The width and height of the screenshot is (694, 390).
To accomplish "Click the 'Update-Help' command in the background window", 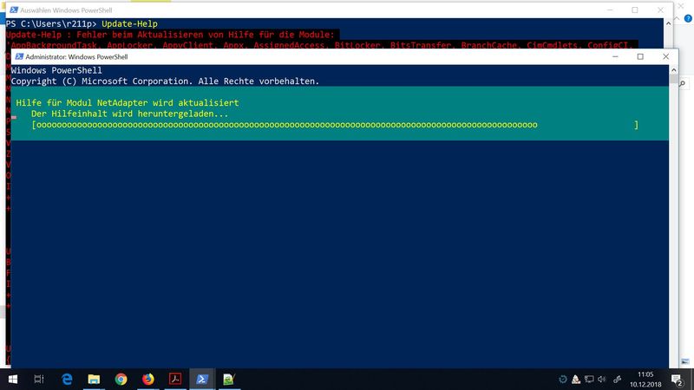I will (129, 24).
